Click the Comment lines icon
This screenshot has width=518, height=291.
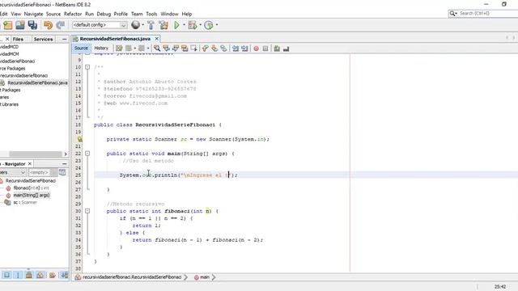(277, 48)
